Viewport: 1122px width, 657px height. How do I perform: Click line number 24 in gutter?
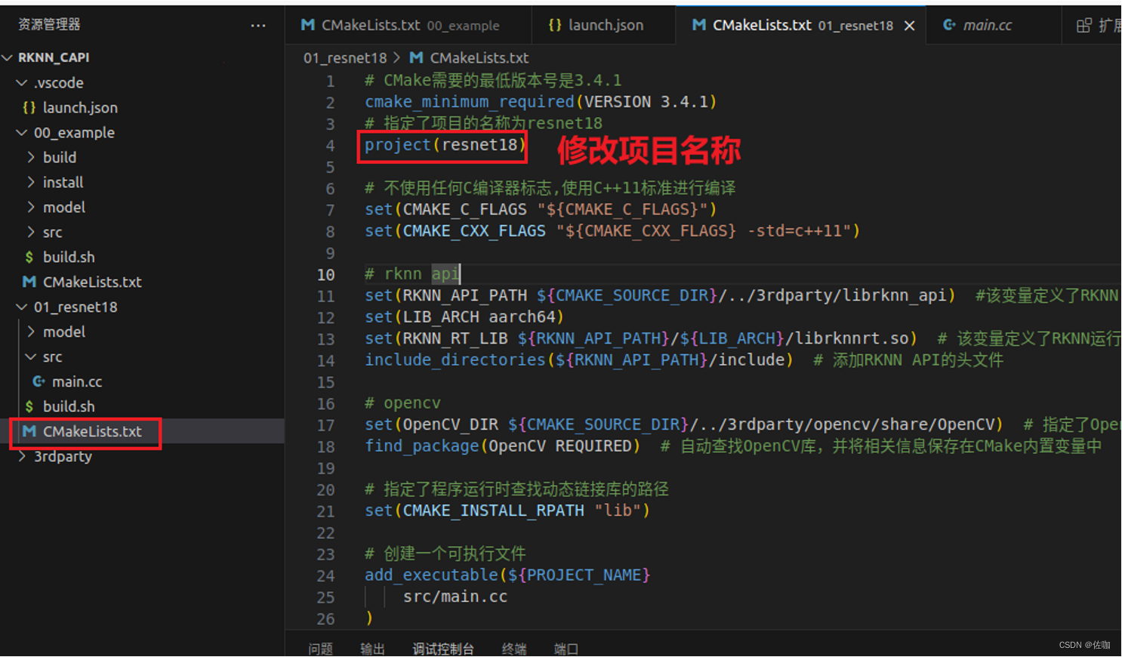tap(326, 576)
